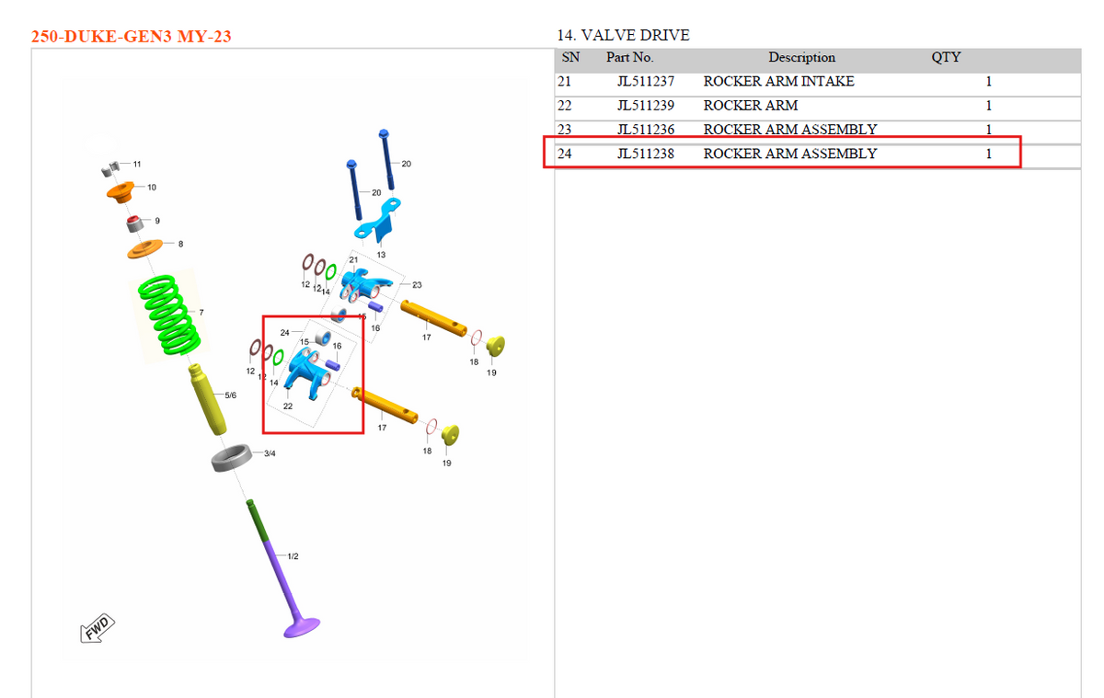Click the orange spring seat part 8
This screenshot has width=1104, height=698.
(x=145, y=247)
